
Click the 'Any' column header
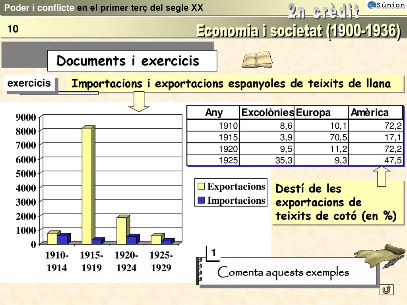213,112
